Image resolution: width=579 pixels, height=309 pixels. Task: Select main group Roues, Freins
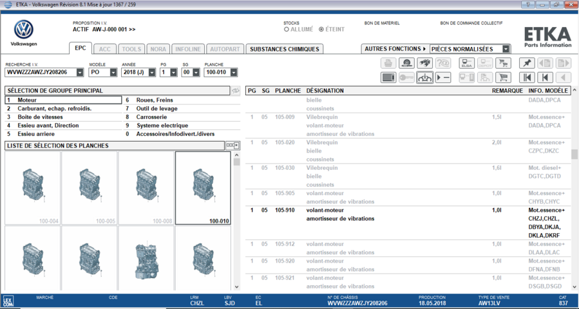(182, 100)
